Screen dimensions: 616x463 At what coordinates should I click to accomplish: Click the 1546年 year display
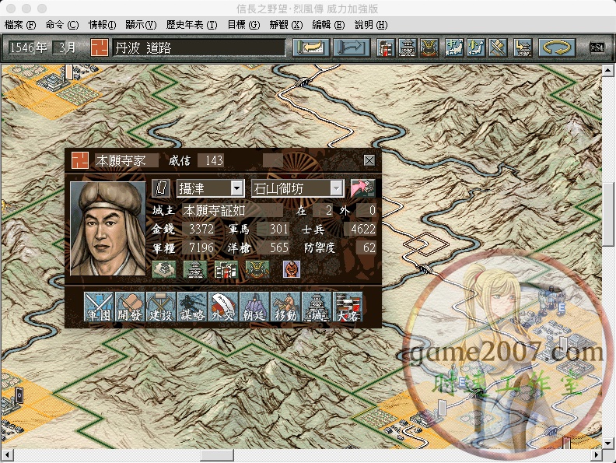click(28, 48)
